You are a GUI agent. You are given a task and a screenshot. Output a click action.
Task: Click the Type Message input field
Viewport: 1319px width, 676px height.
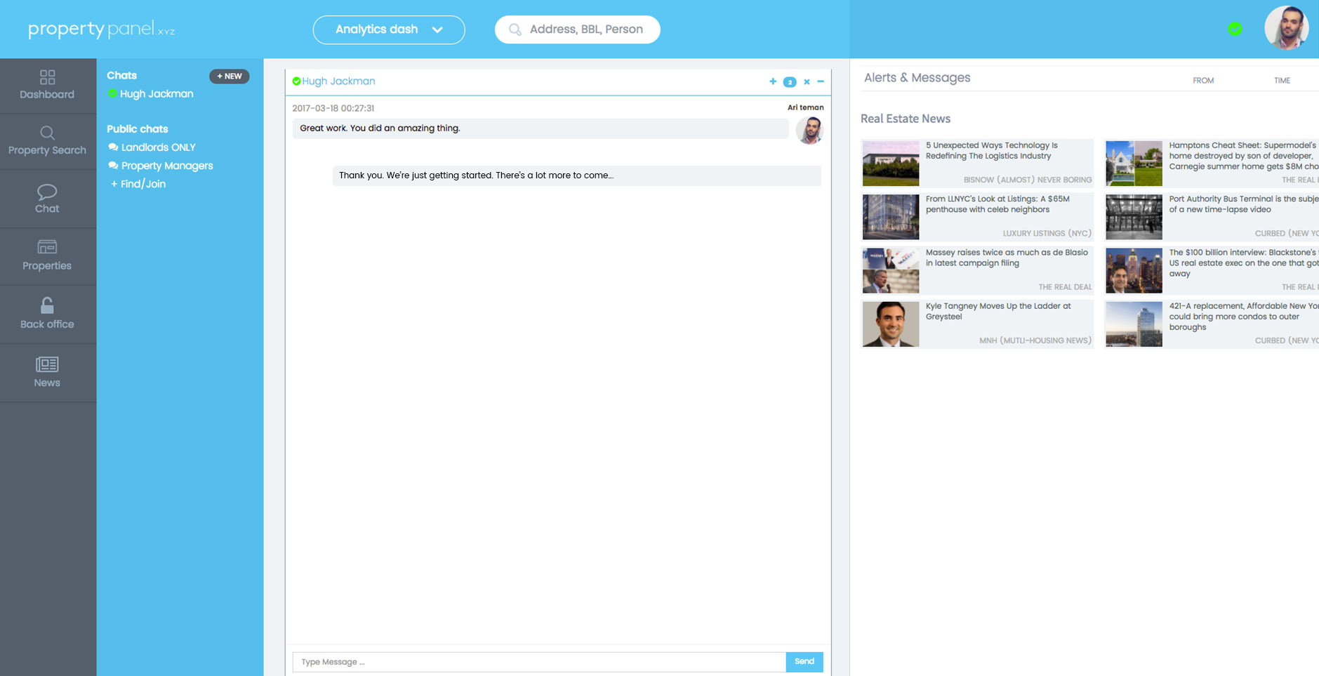pyautogui.click(x=538, y=662)
